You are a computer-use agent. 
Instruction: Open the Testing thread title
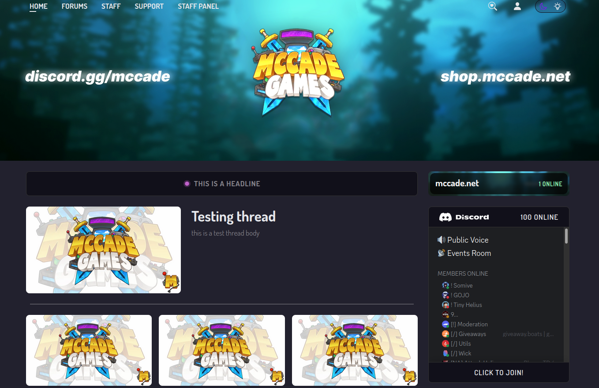[233, 216]
